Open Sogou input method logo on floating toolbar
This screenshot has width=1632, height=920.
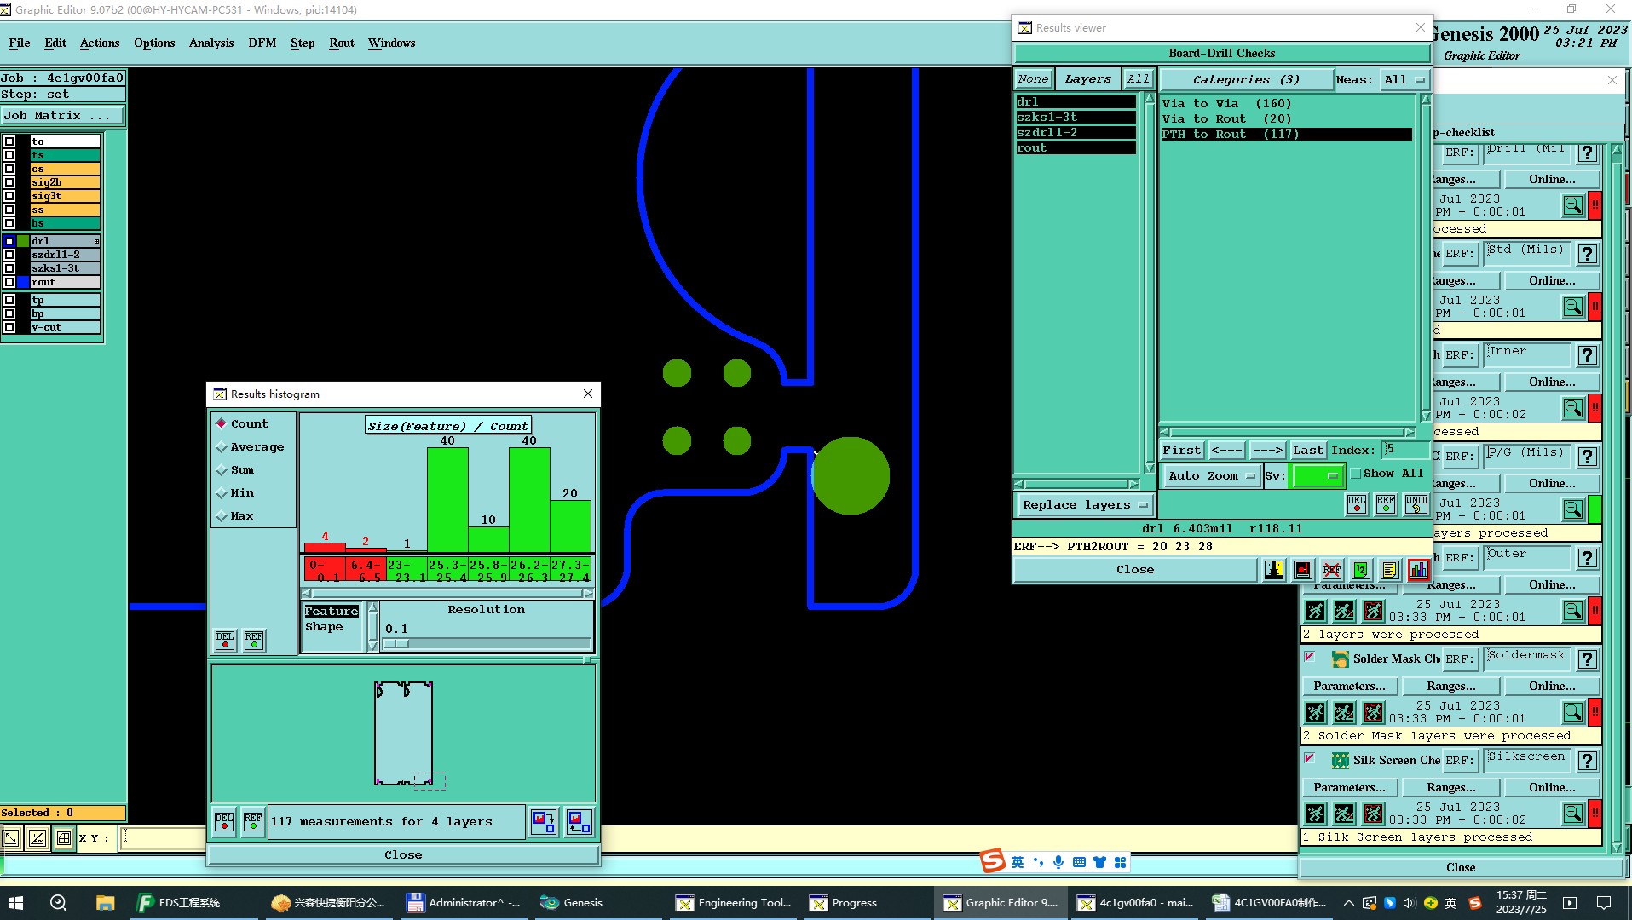(x=993, y=861)
